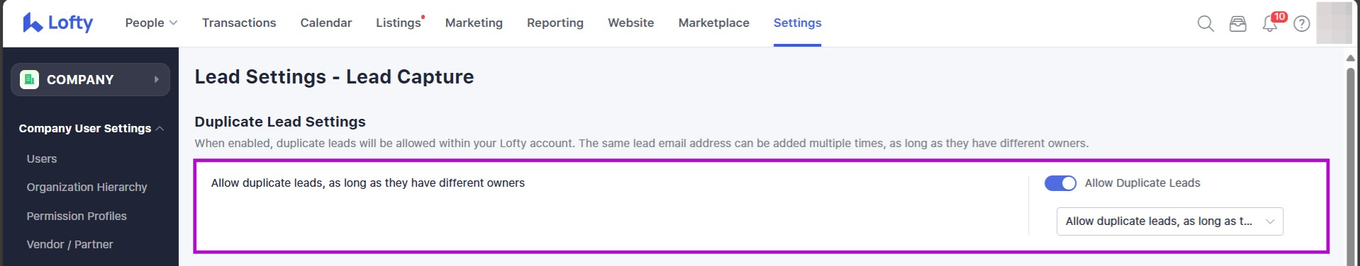Open the duplicate leads rule dropdown
The image size is (1360, 266).
(1169, 221)
